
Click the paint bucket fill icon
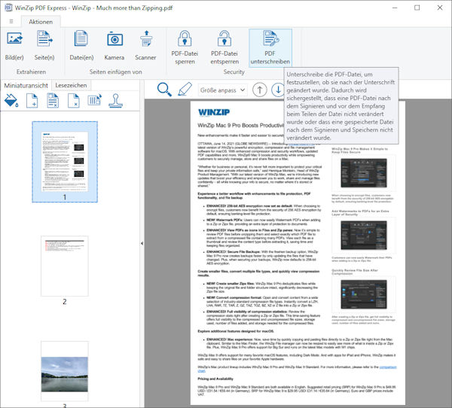(11, 101)
